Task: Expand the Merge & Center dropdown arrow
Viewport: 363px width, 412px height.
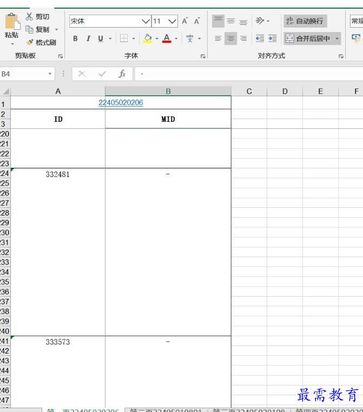Action: 337,38
